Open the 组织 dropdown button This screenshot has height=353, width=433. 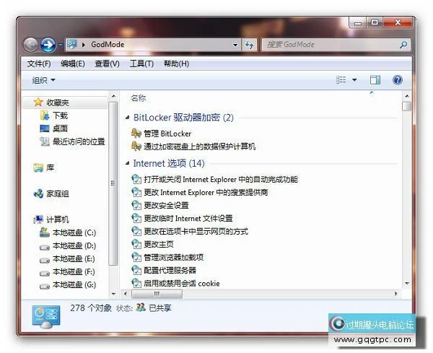43,80
